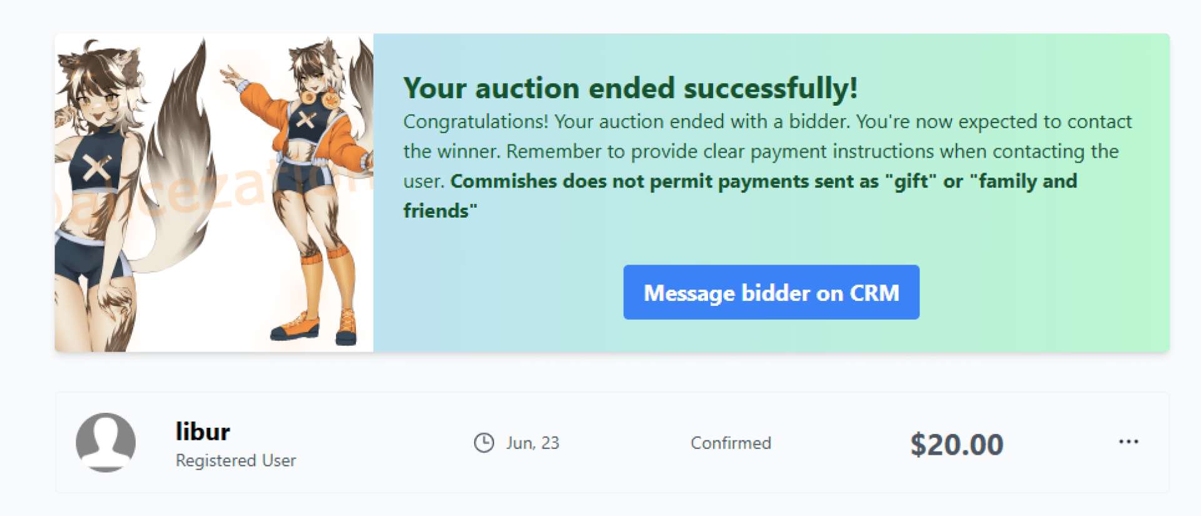Click the $20.00 bid amount
Image resolution: width=1201 pixels, height=516 pixels.
click(x=956, y=445)
